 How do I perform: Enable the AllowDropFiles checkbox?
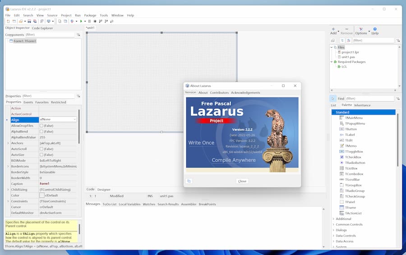(x=42, y=125)
